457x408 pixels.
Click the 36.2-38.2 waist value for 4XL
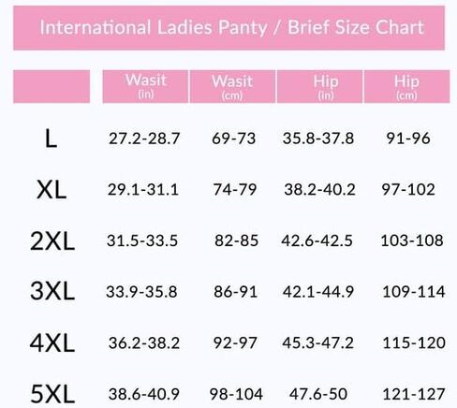pos(144,342)
